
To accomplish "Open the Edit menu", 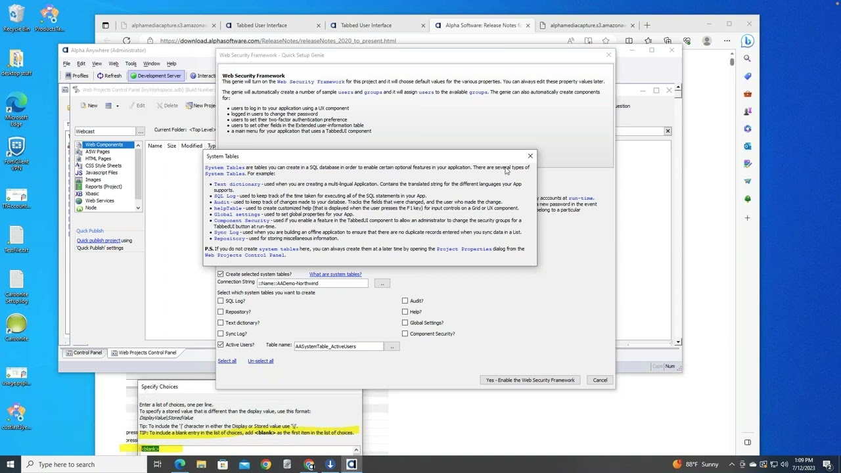I will tap(81, 64).
